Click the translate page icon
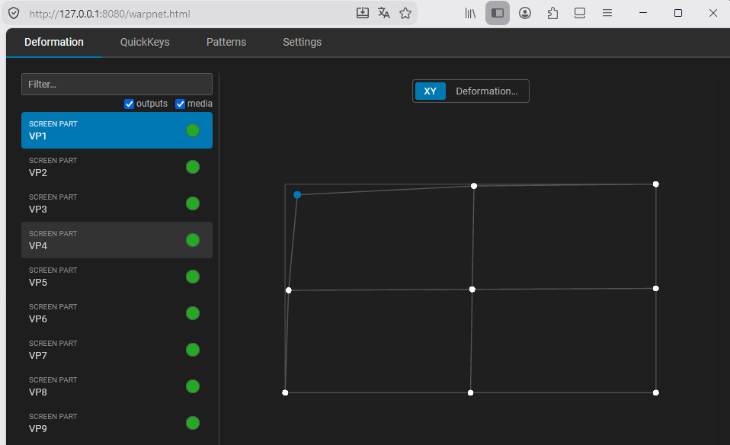 coord(383,13)
